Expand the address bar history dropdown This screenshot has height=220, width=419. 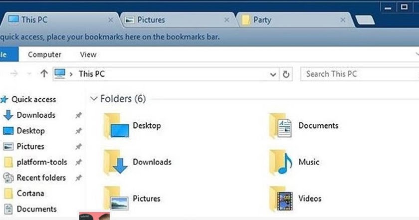coord(273,74)
